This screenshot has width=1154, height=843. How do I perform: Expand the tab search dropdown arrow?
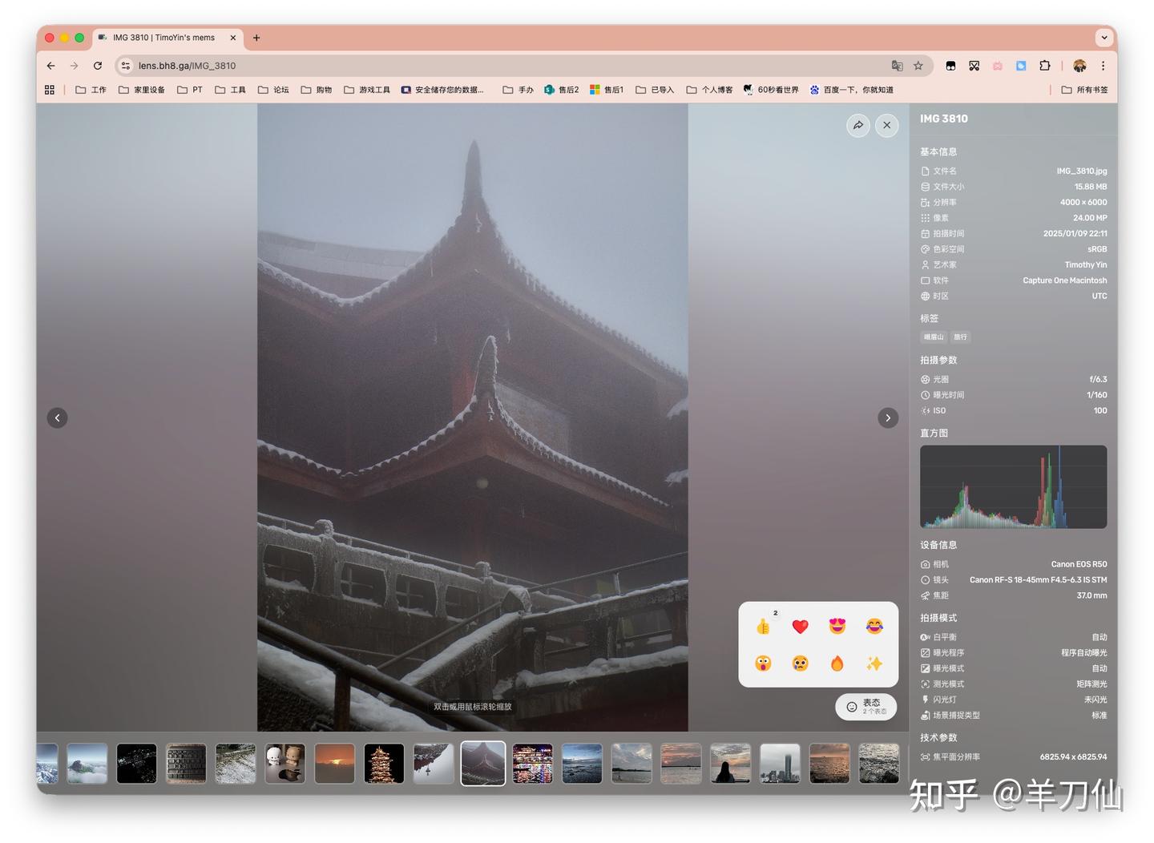point(1104,38)
